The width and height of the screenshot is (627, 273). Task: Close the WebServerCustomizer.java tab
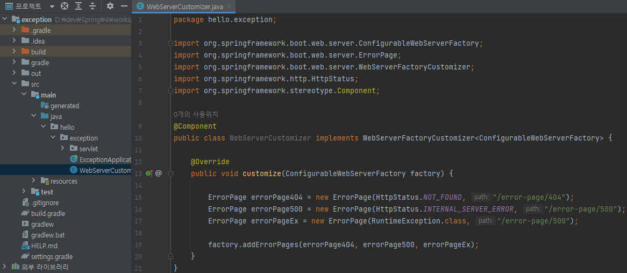click(229, 6)
